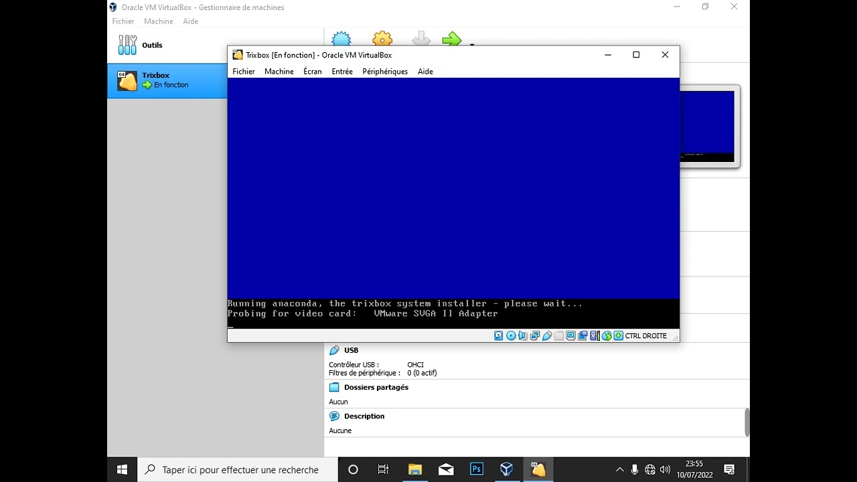Click the green Show arrow toolbar icon

452,39
